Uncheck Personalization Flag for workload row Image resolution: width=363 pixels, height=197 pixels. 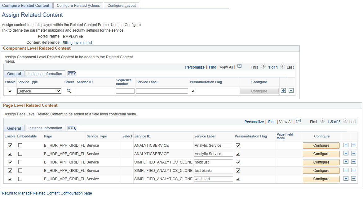pos(238,179)
